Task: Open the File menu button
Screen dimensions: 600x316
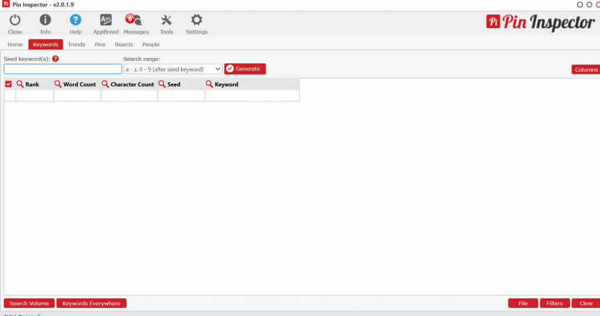Action: [523, 303]
